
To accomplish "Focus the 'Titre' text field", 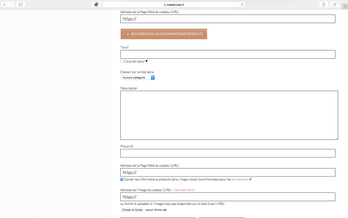I will pyautogui.click(x=227, y=55).
